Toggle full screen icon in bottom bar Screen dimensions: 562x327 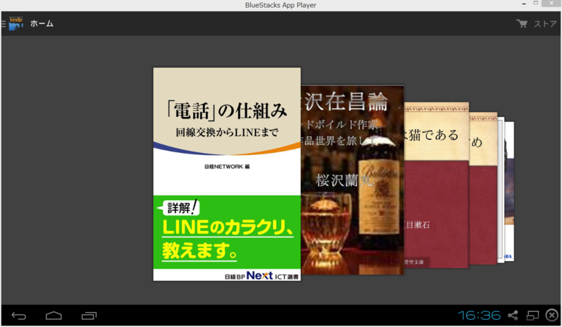(532, 315)
